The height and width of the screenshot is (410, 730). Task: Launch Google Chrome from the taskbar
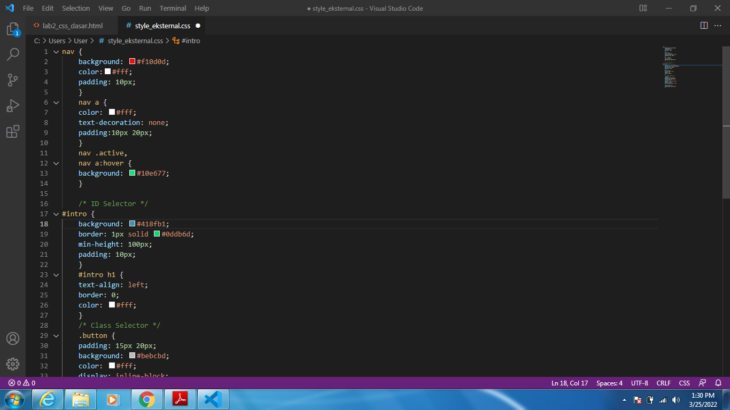tap(147, 399)
